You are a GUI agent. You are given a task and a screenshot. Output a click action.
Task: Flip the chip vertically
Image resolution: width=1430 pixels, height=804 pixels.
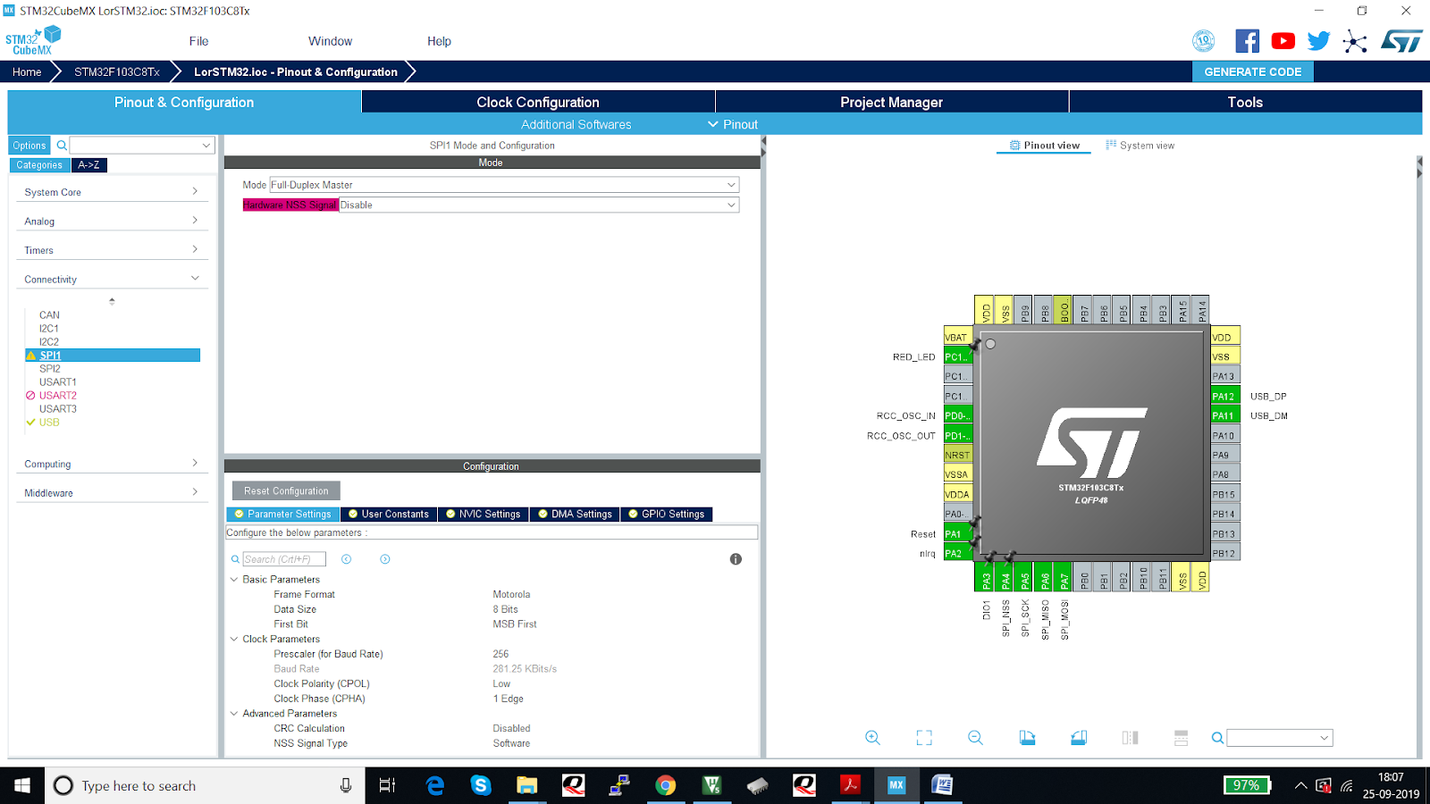(1181, 737)
